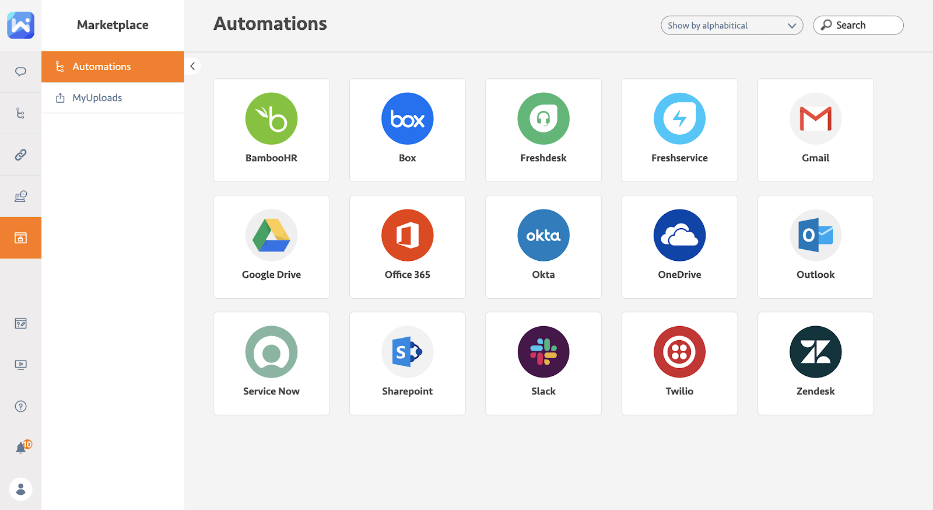Screen dimensions: 933x510
Task: Click the 'Zendesk' card label
Action: pos(816,392)
